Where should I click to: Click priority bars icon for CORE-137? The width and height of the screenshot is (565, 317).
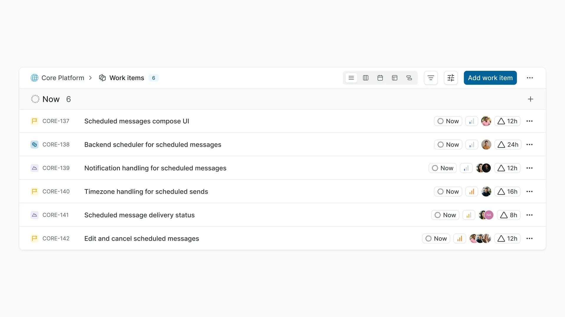click(x=471, y=121)
